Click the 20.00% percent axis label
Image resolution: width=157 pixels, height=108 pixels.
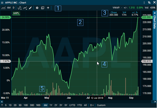6,30
